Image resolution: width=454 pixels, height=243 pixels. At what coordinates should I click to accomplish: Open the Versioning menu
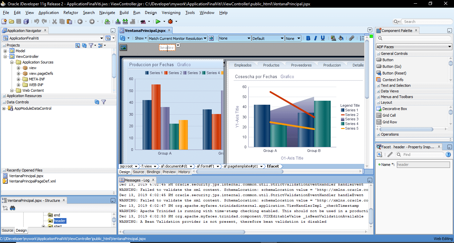pos(171,13)
